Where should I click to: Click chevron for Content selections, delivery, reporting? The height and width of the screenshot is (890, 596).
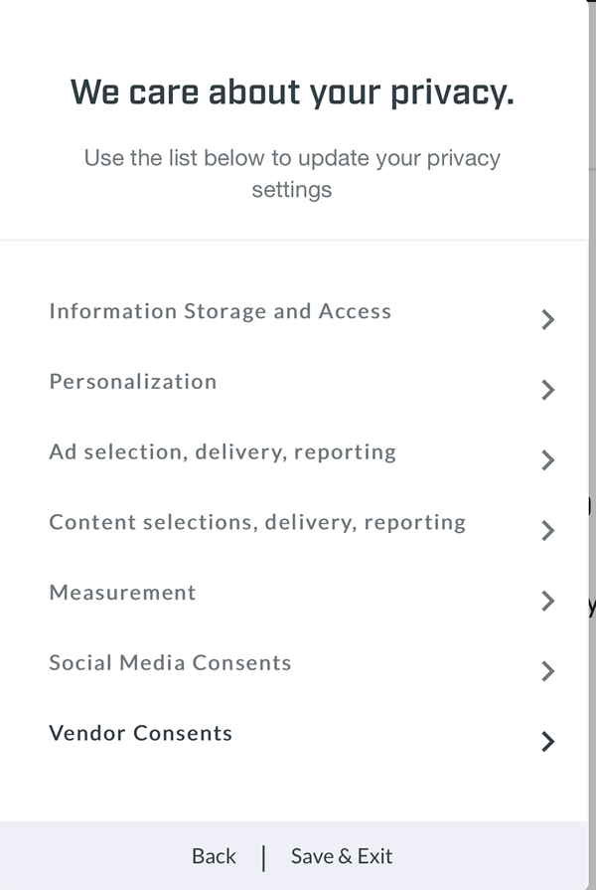coord(547,531)
